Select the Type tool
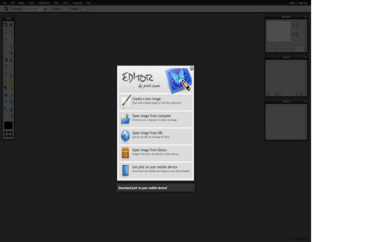378x242 pixels. click(x=11, y=110)
